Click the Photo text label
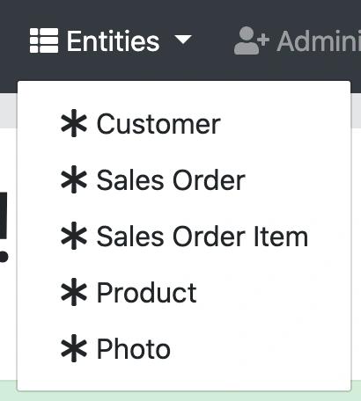 [134, 349]
